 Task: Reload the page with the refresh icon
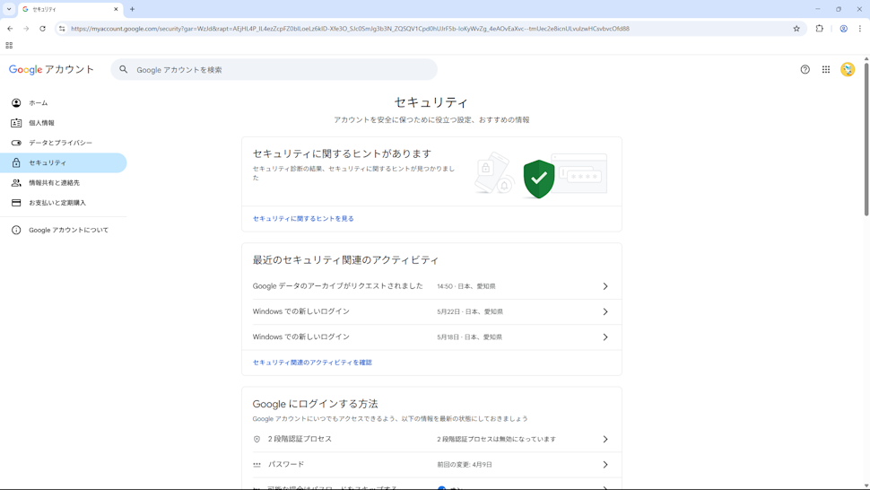tap(42, 29)
